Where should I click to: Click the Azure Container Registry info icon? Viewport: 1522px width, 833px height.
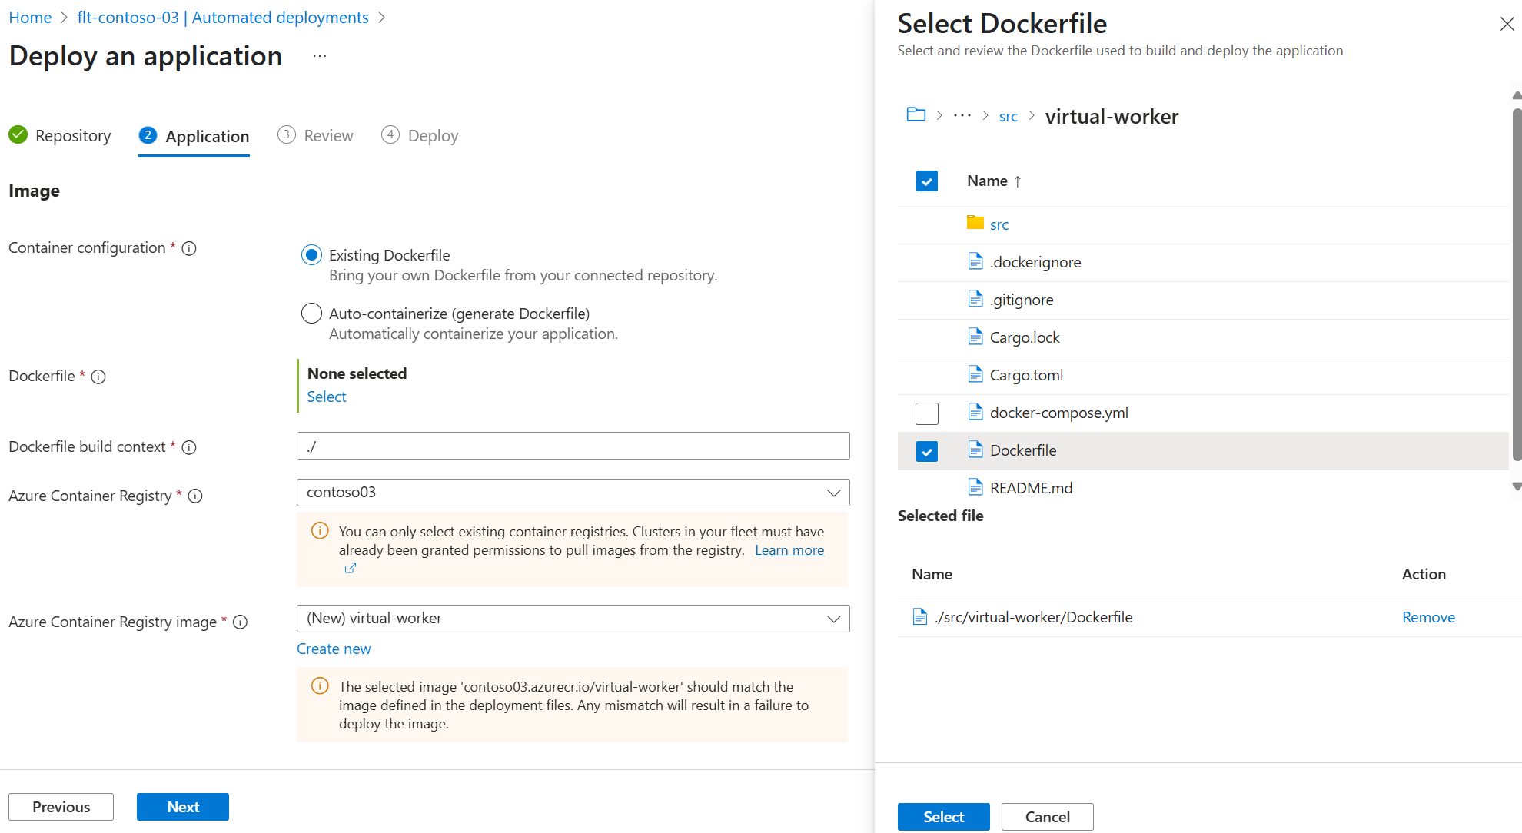pyautogui.click(x=195, y=496)
